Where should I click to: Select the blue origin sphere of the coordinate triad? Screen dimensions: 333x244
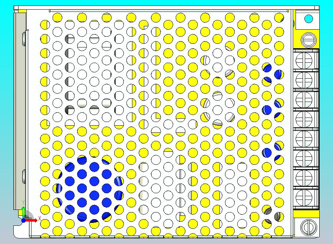pos(24,221)
